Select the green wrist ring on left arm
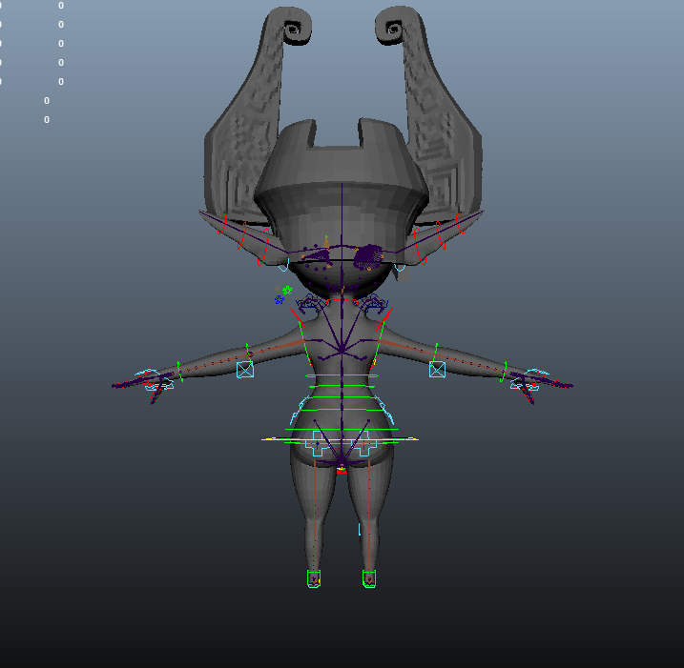 click(179, 372)
